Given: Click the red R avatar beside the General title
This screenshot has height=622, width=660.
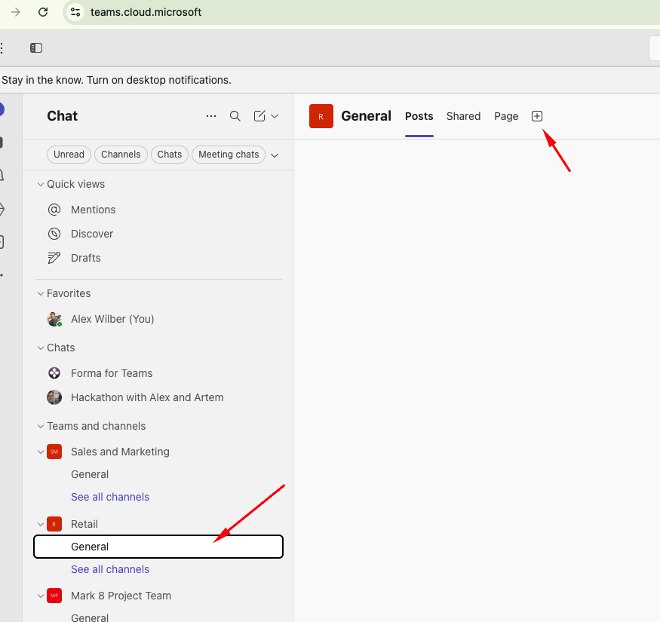Looking at the screenshot, I should pyautogui.click(x=321, y=116).
